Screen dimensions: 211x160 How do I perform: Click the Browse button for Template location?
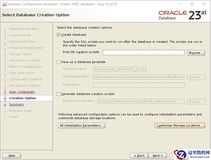[x=196, y=77]
